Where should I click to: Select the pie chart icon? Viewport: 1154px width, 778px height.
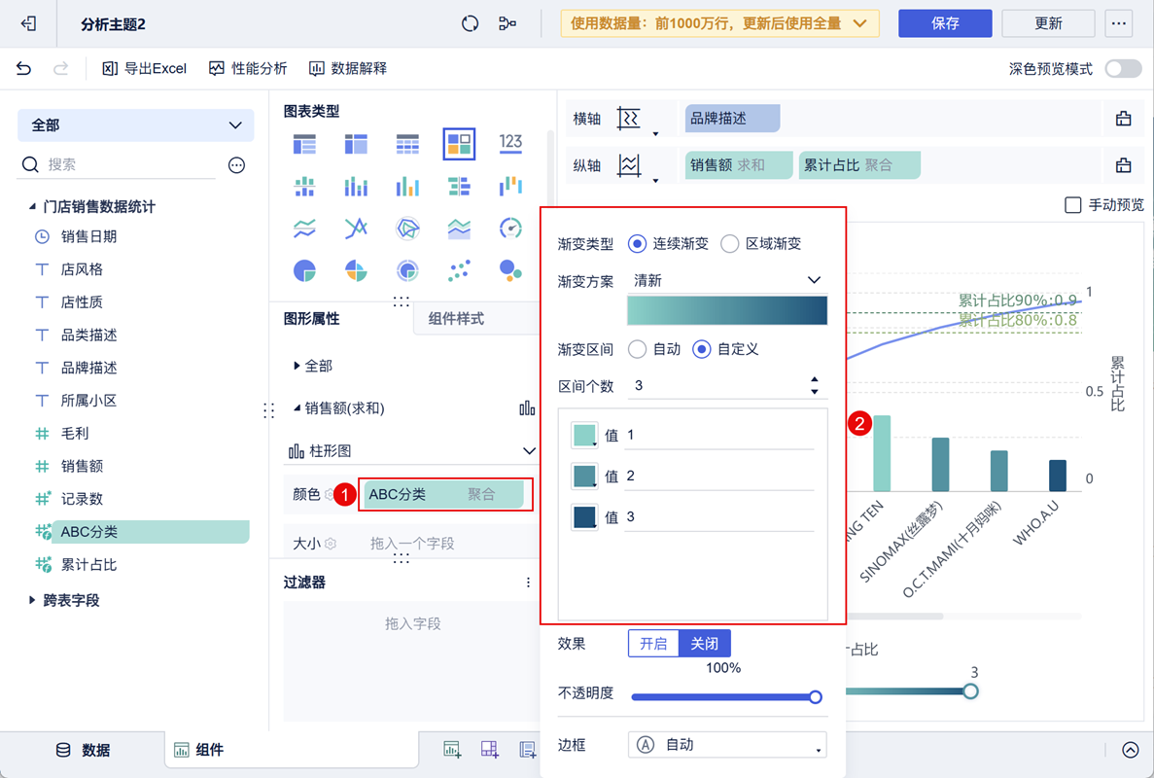click(x=304, y=271)
